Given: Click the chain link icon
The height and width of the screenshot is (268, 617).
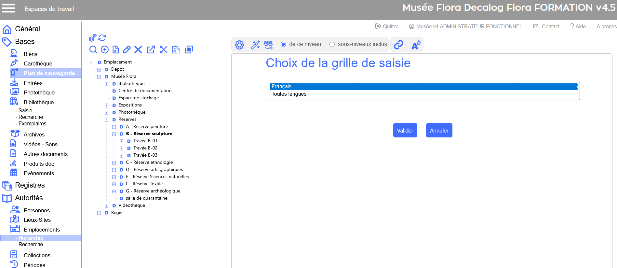Looking at the screenshot, I should (x=398, y=45).
